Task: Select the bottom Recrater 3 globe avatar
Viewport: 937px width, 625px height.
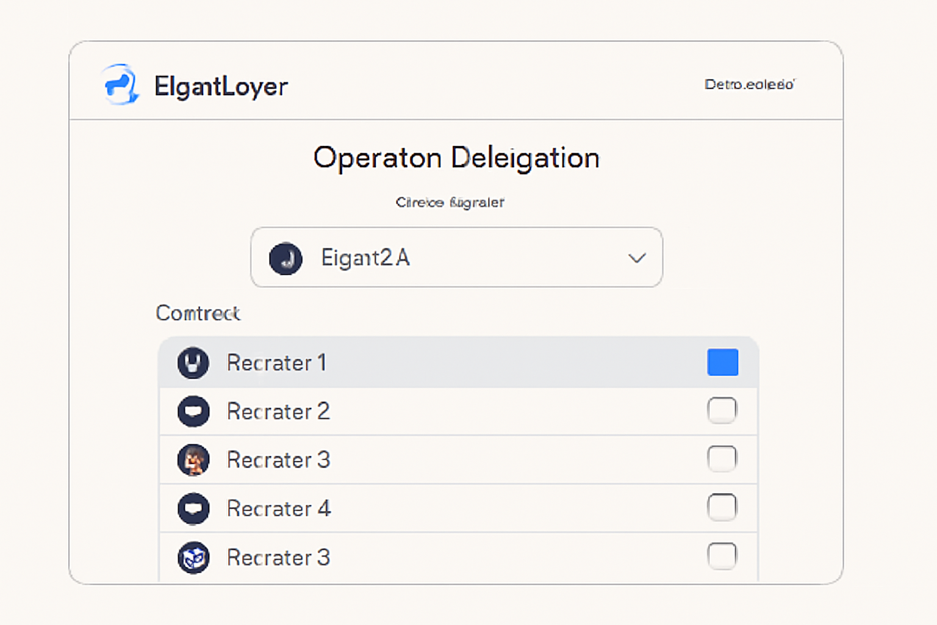Action: pos(193,557)
